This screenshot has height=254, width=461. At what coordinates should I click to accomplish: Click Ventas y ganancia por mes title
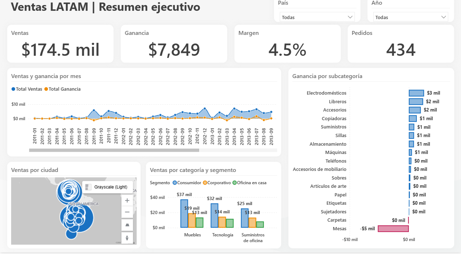pos(46,76)
